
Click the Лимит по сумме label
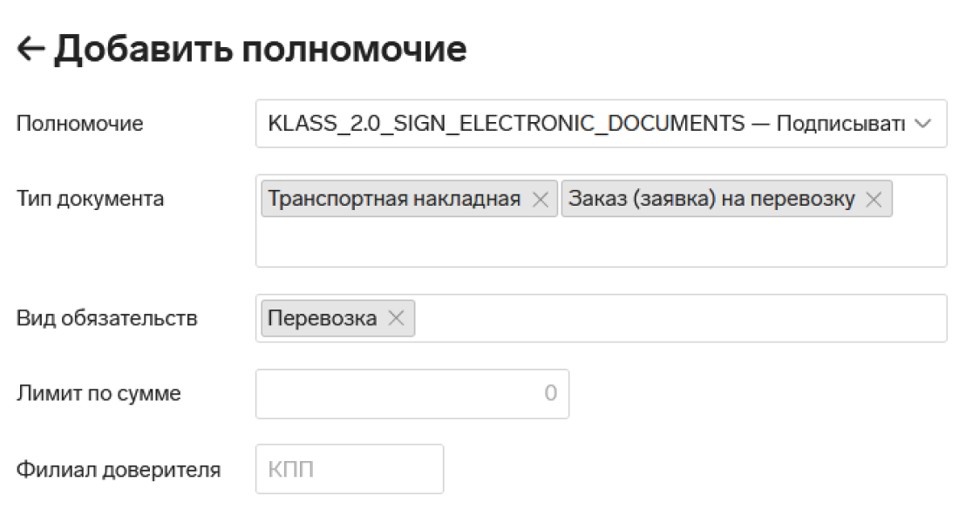pos(99,394)
